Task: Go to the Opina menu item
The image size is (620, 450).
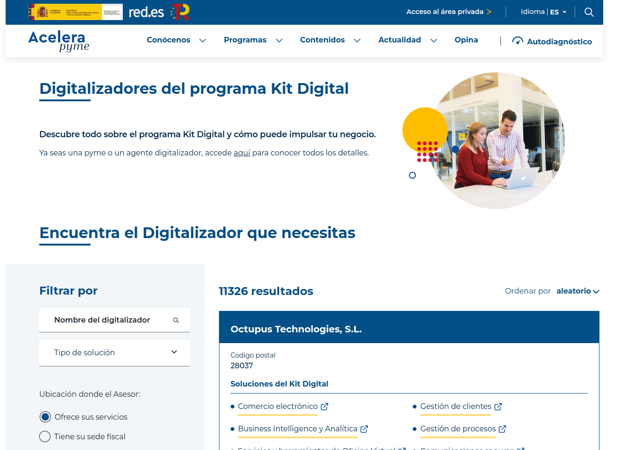Action: (466, 40)
